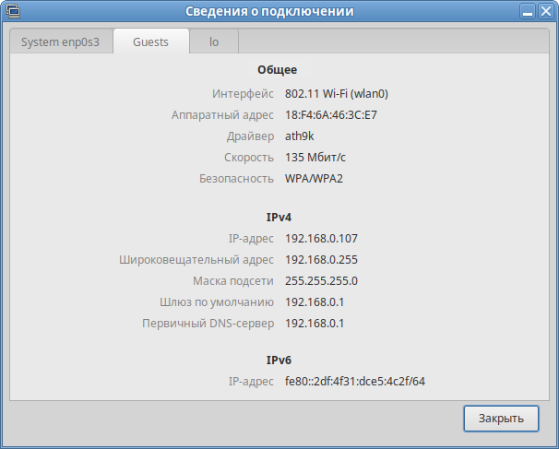Click the primary DNS server value
559x449 pixels.
pos(315,324)
